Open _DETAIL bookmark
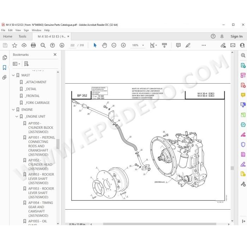Viewport: 247px width, 247px height. (31, 89)
